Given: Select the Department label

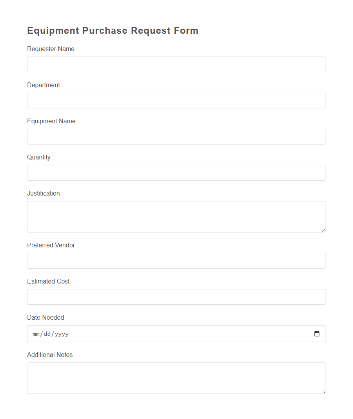Looking at the screenshot, I should [x=44, y=85].
